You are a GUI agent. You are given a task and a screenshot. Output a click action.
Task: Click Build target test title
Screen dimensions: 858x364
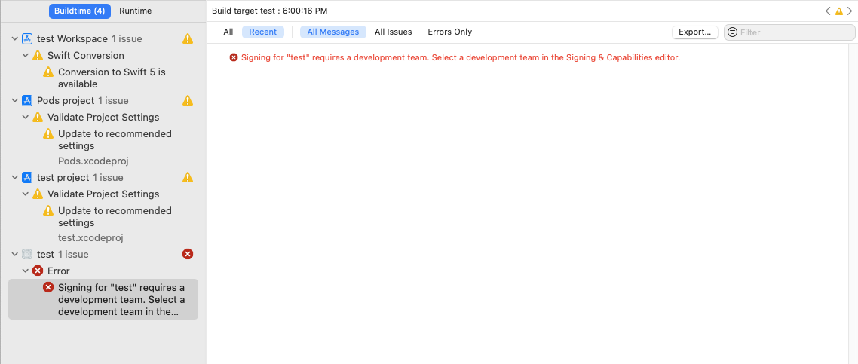(270, 11)
